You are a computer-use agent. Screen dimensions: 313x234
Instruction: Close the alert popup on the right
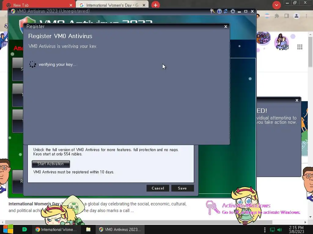[297, 100]
